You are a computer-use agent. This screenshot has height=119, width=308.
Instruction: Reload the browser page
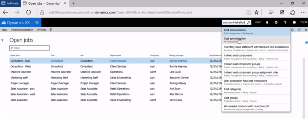(x=28, y=12)
